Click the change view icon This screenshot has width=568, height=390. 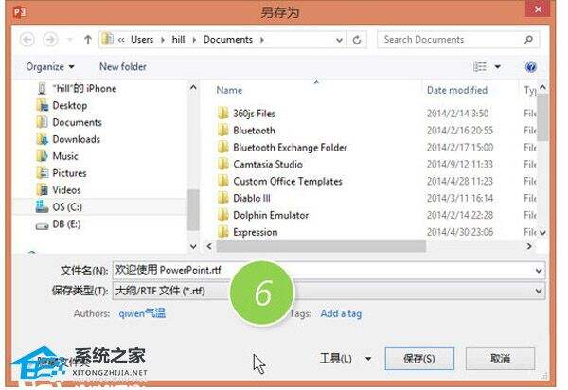click(x=480, y=67)
